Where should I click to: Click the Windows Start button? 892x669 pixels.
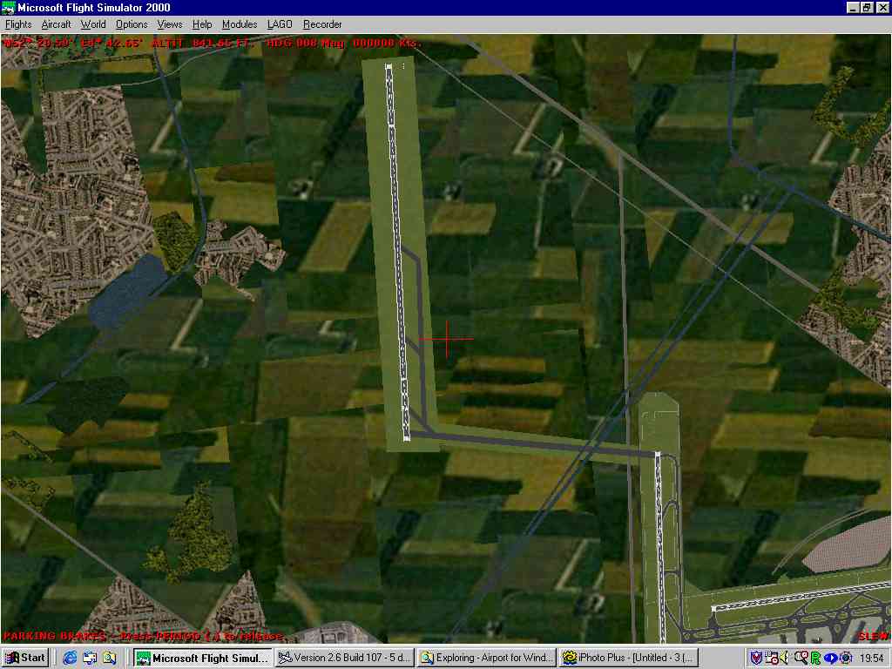click(x=25, y=658)
